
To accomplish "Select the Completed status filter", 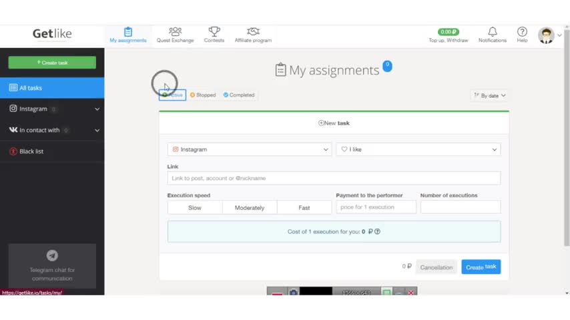I will (x=239, y=95).
